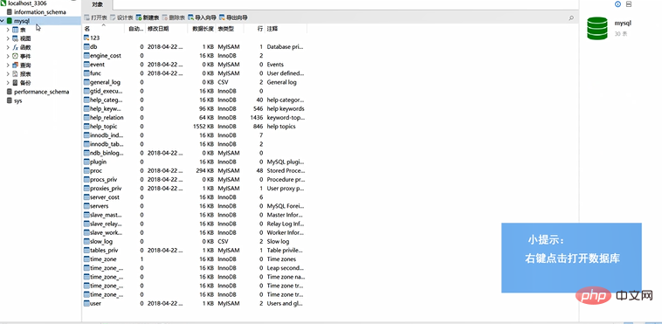Click the 设计表 (design table) toolbar button

pyautogui.click(x=121, y=17)
